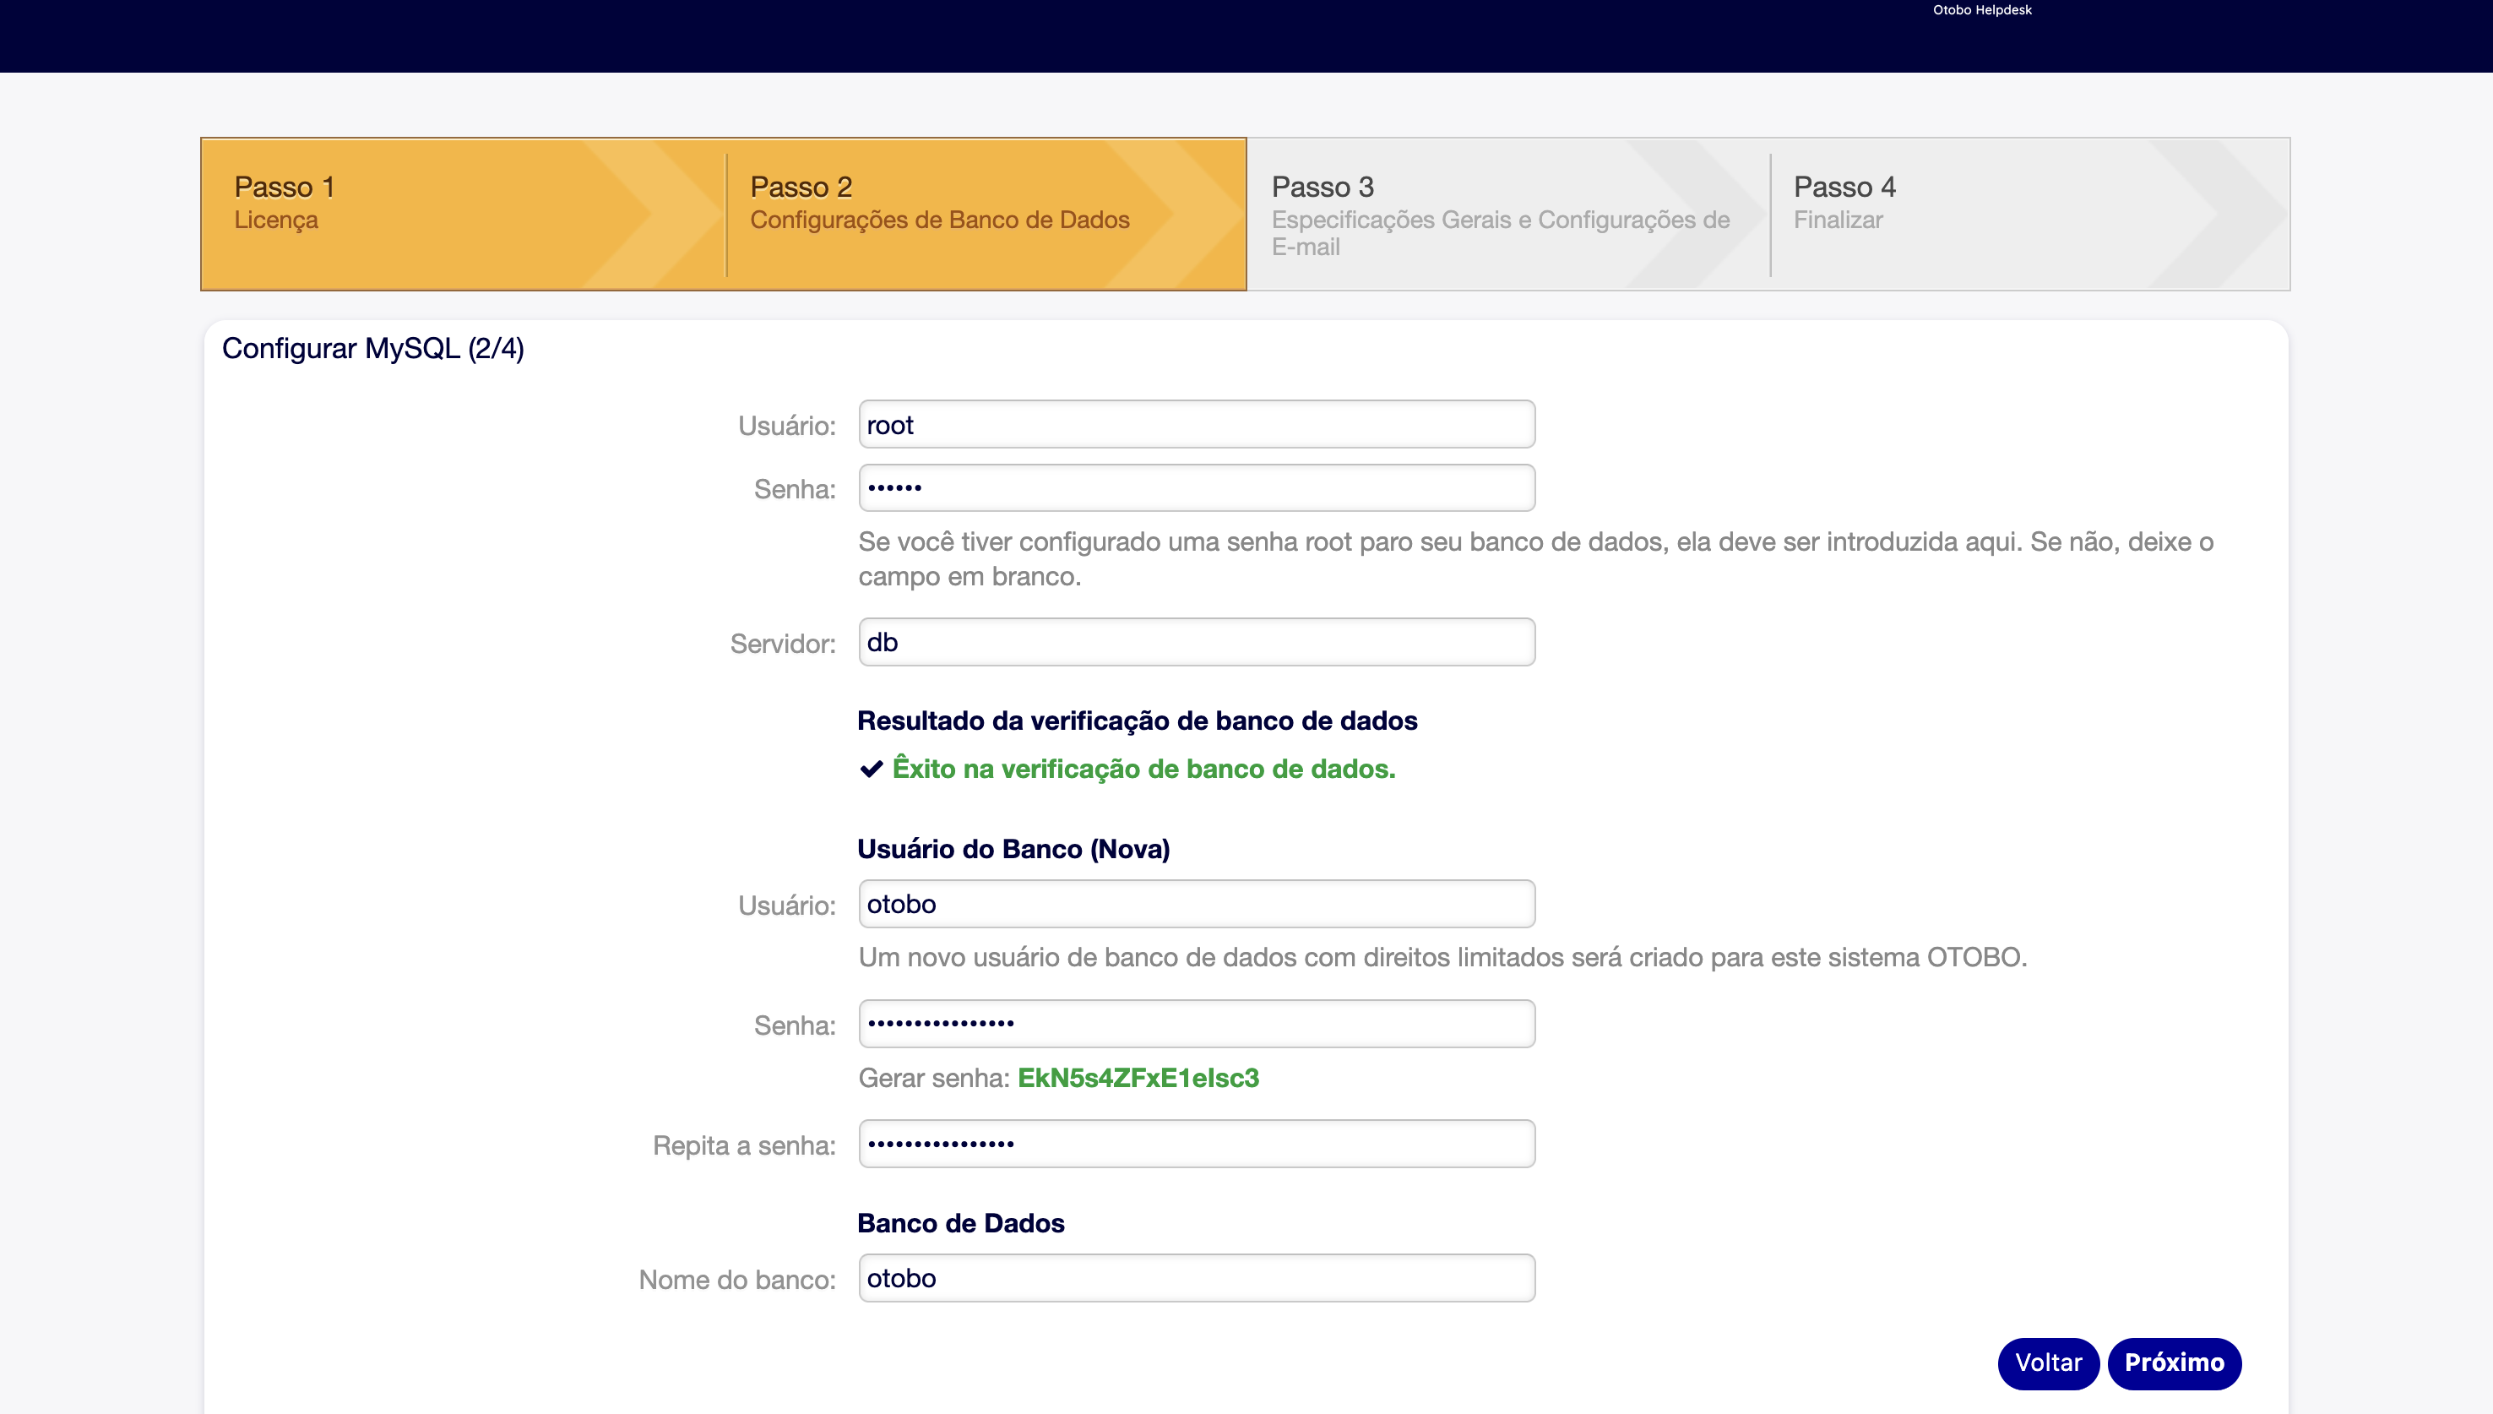Go to Passo 4 Finalizar step
Image resolution: width=2493 pixels, height=1414 pixels.
point(1844,202)
